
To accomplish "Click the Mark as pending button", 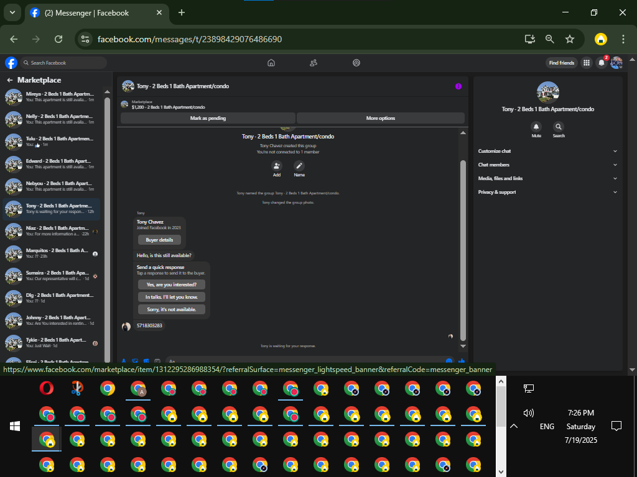I will click(208, 118).
